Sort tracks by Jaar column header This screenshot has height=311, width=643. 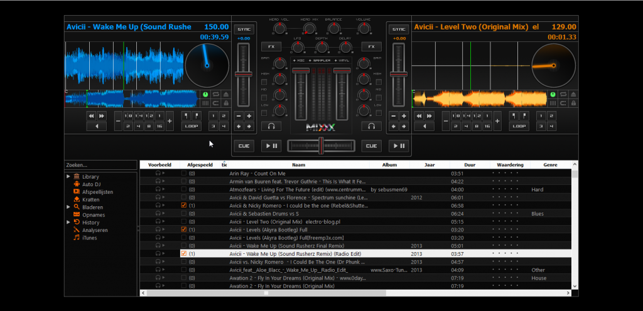430,165
